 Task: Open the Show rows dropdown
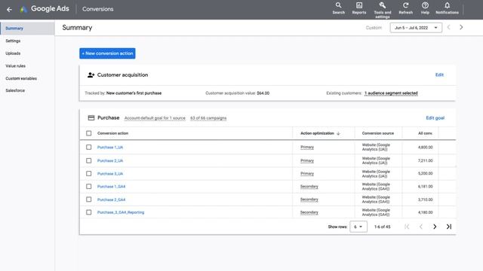click(x=358, y=227)
